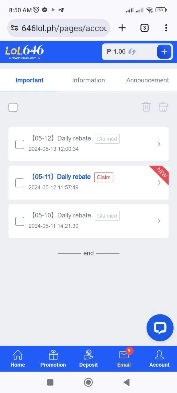Open Account in bottom navigation

coord(159,359)
